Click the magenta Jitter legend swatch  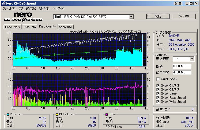[x=107, y=115]
